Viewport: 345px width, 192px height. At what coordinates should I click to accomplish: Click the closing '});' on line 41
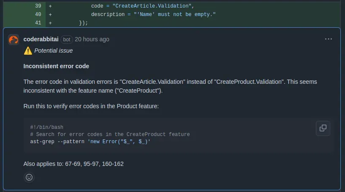click(83, 23)
